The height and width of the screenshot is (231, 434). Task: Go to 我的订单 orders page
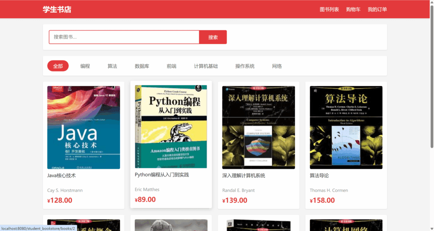point(377,9)
